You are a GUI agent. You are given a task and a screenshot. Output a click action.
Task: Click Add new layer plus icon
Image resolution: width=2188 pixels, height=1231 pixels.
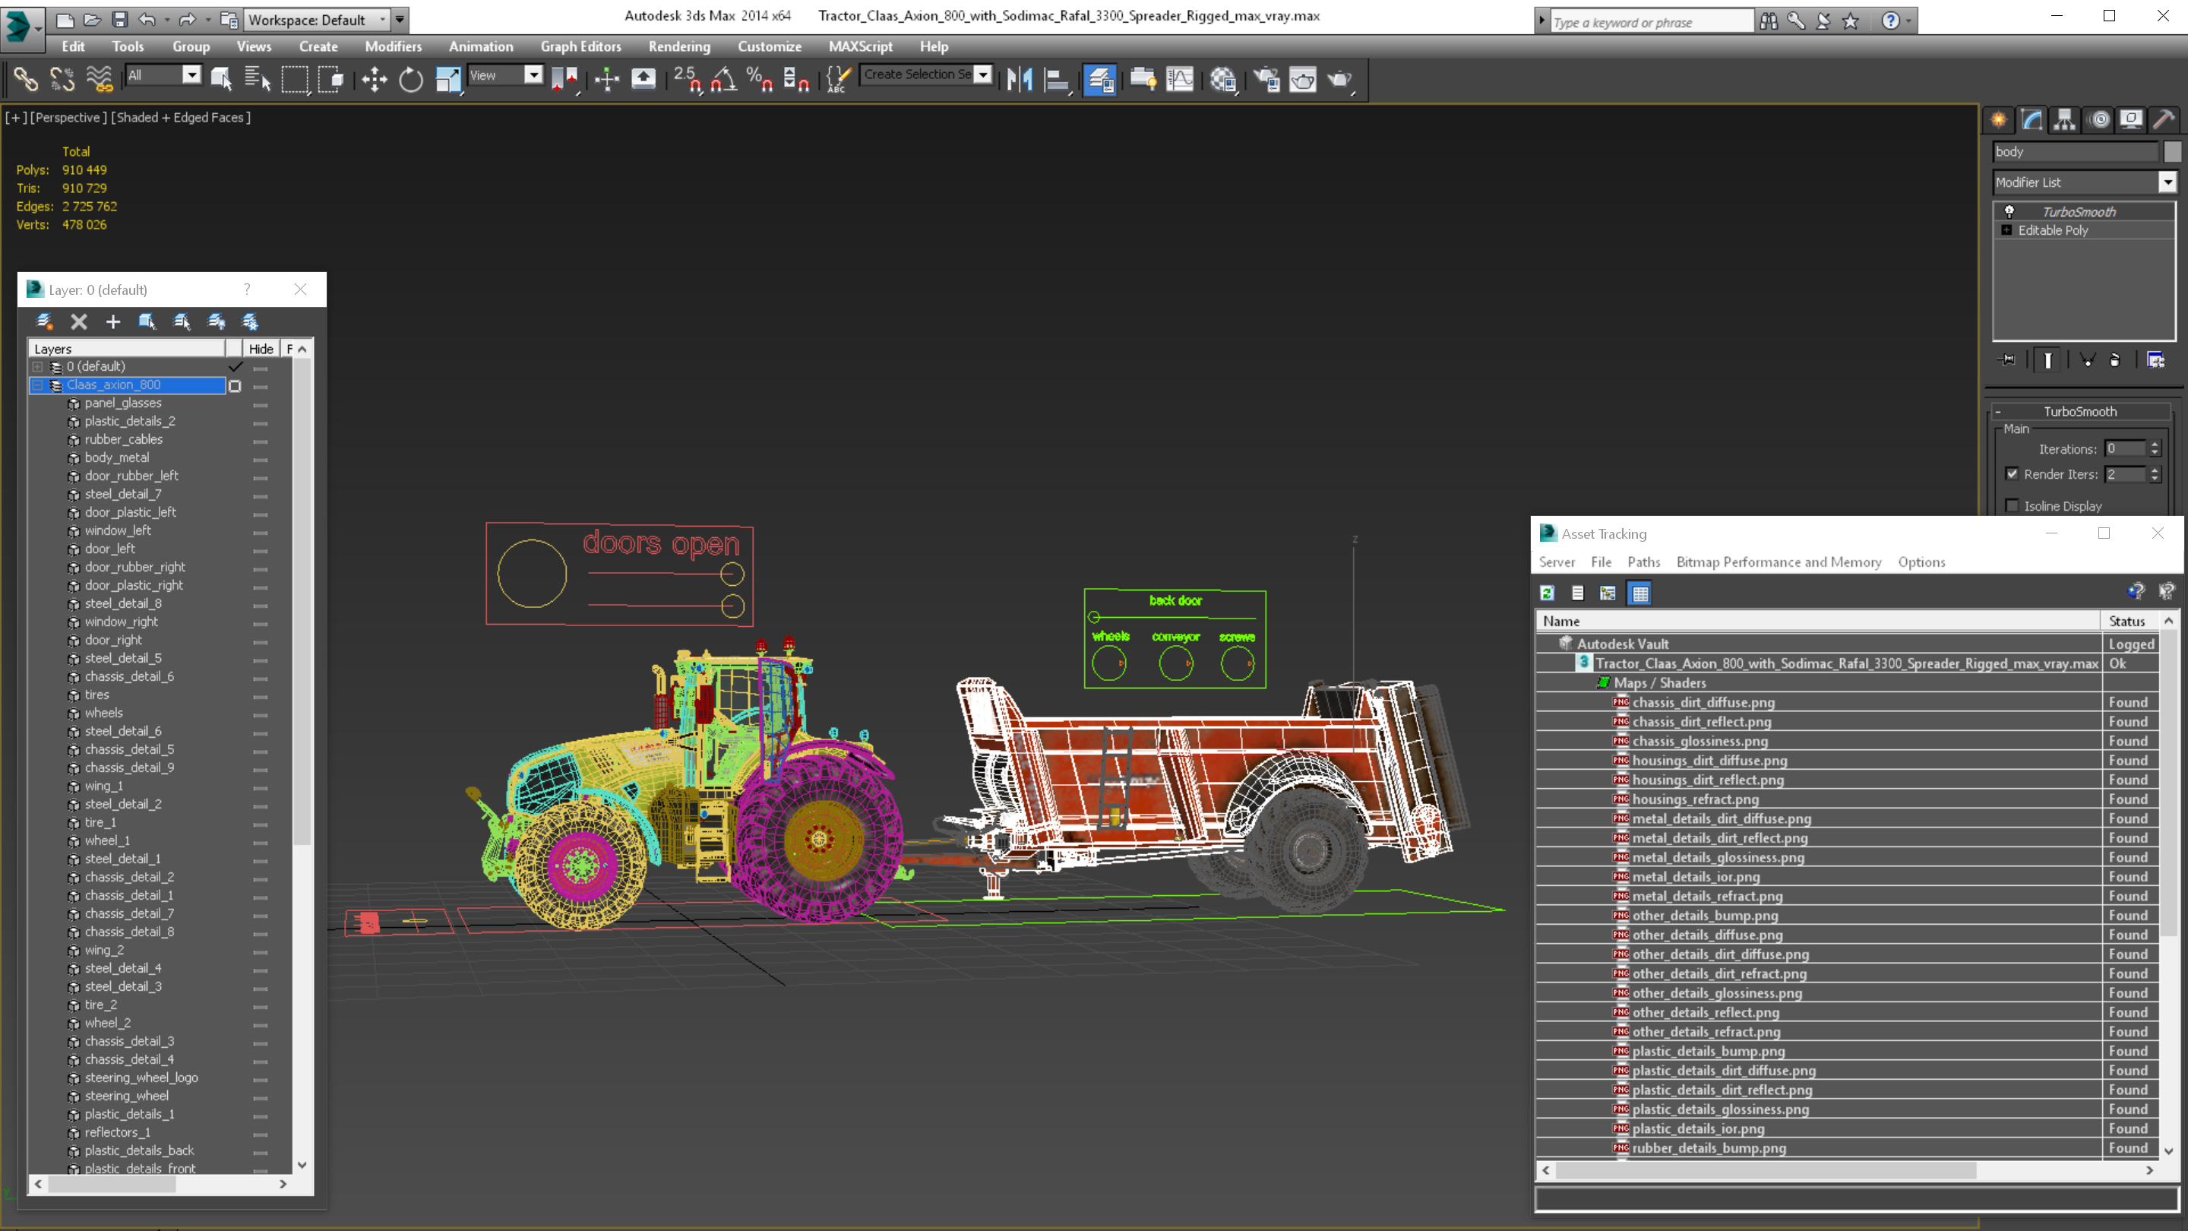tap(113, 321)
